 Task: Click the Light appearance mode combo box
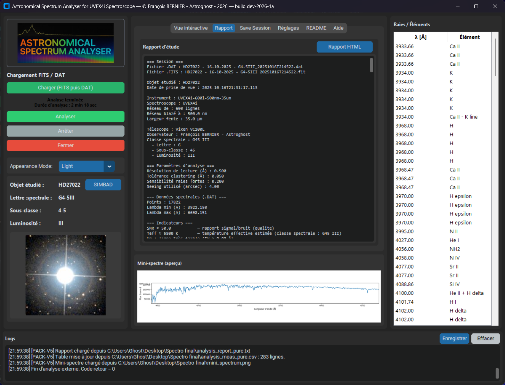click(81, 166)
